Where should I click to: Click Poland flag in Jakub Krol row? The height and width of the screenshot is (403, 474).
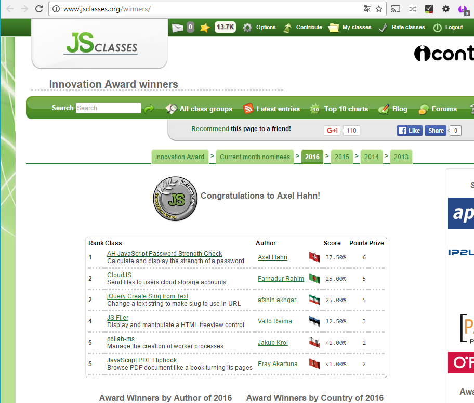(314, 343)
